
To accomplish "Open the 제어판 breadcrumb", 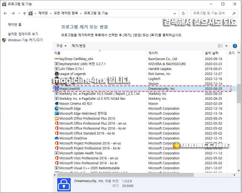I will pos(43,13).
